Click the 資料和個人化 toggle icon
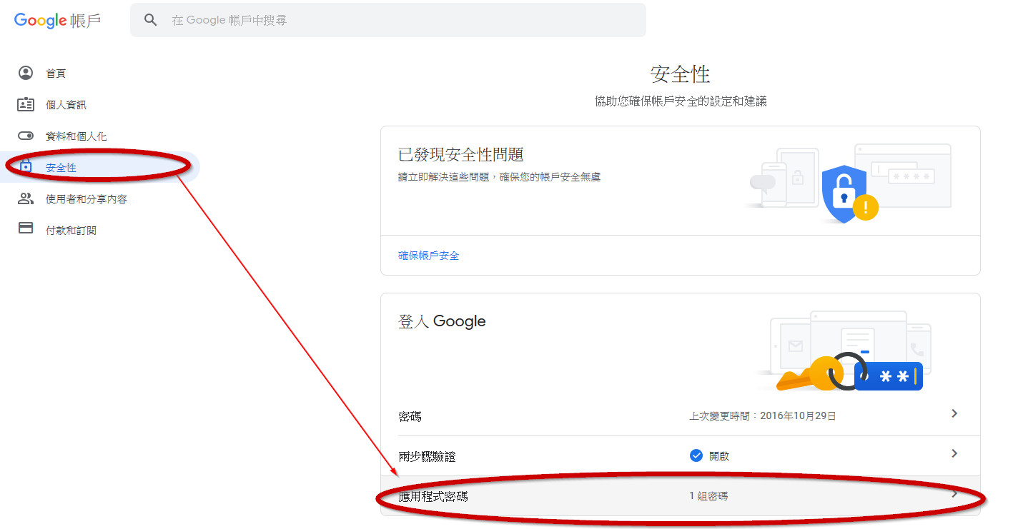 point(26,136)
